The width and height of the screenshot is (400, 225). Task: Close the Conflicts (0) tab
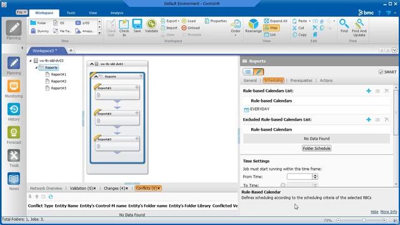(159, 188)
